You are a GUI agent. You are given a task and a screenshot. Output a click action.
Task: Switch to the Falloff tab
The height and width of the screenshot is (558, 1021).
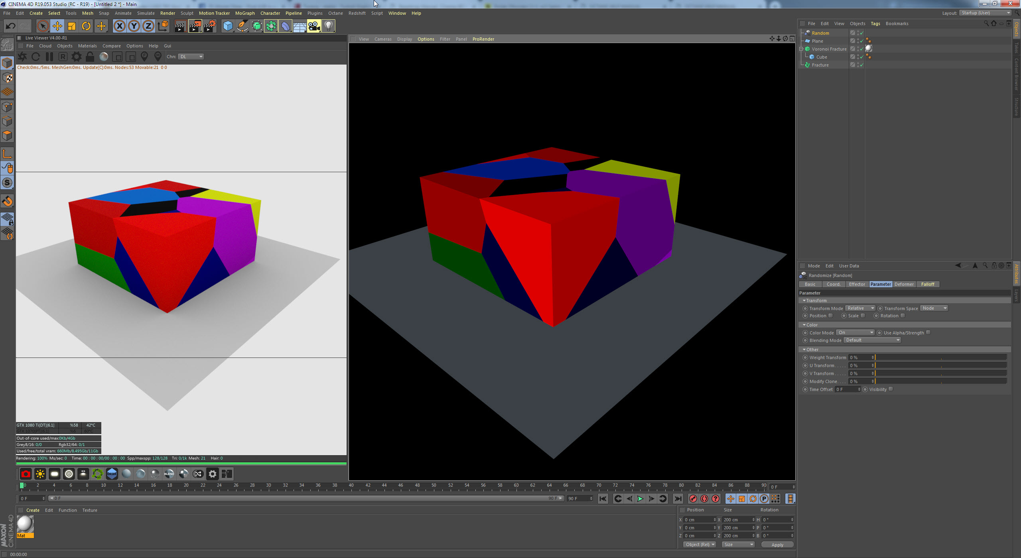[x=927, y=284]
